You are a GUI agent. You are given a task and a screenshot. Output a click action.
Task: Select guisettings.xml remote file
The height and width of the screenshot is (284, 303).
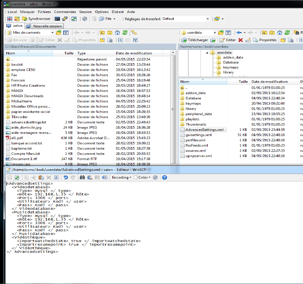[199, 135]
